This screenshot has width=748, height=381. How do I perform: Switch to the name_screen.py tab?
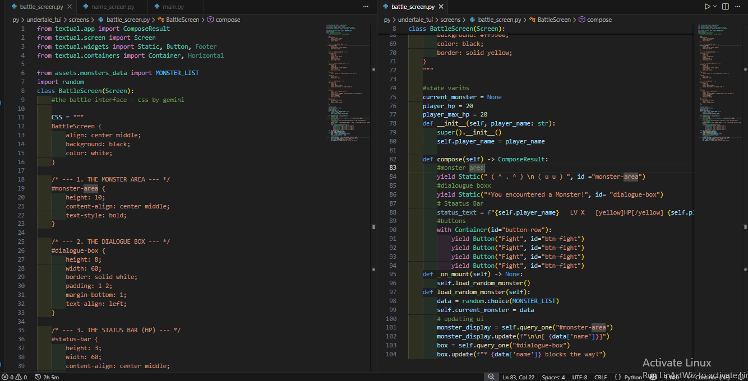(x=112, y=7)
